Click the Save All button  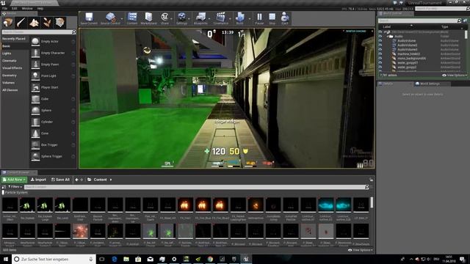pos(60,180)
